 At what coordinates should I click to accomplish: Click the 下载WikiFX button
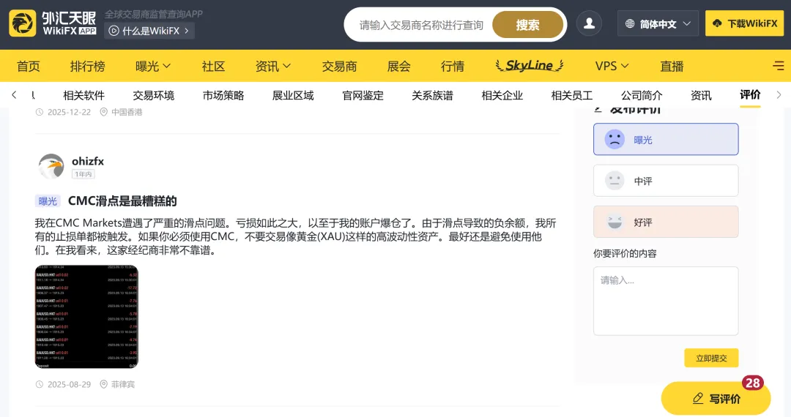click(x=745, y=23)
